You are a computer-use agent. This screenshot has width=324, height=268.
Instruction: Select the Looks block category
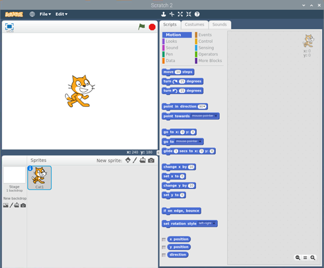pos(171,41)
